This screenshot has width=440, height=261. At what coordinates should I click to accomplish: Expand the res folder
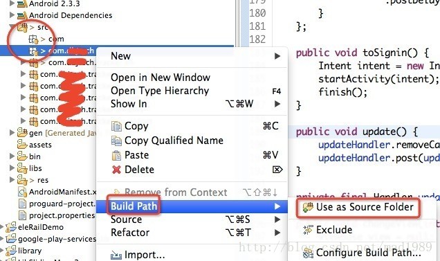point(12,180)
